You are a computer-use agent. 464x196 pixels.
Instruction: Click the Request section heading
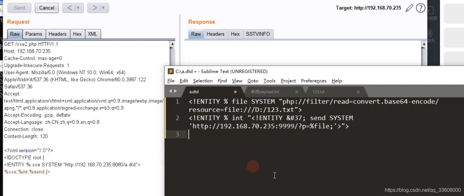[x=18, y=22]
